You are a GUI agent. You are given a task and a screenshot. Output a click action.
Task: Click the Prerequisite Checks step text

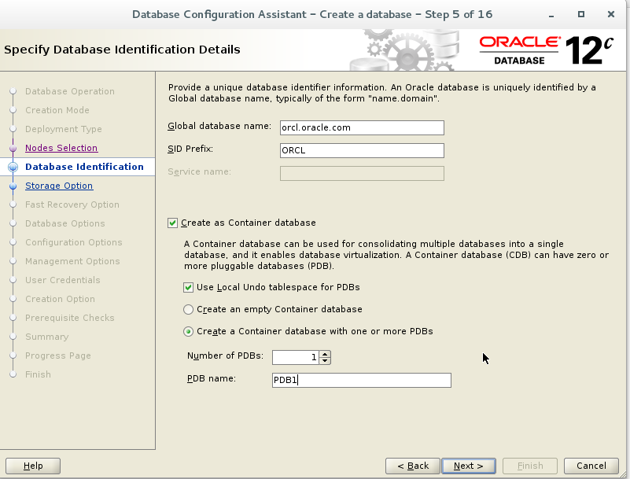(x=69, y=318)
